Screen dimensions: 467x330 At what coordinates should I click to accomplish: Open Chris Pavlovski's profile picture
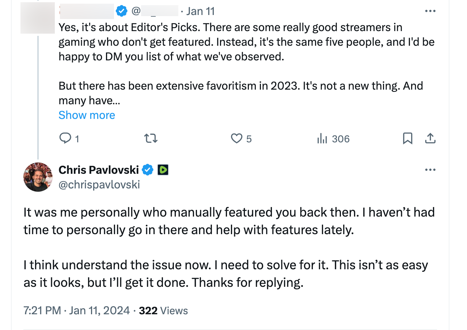(x=38, y=177)
